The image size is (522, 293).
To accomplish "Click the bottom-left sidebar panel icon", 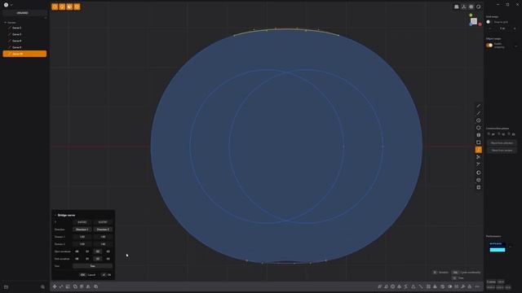I will coord(6,286).
